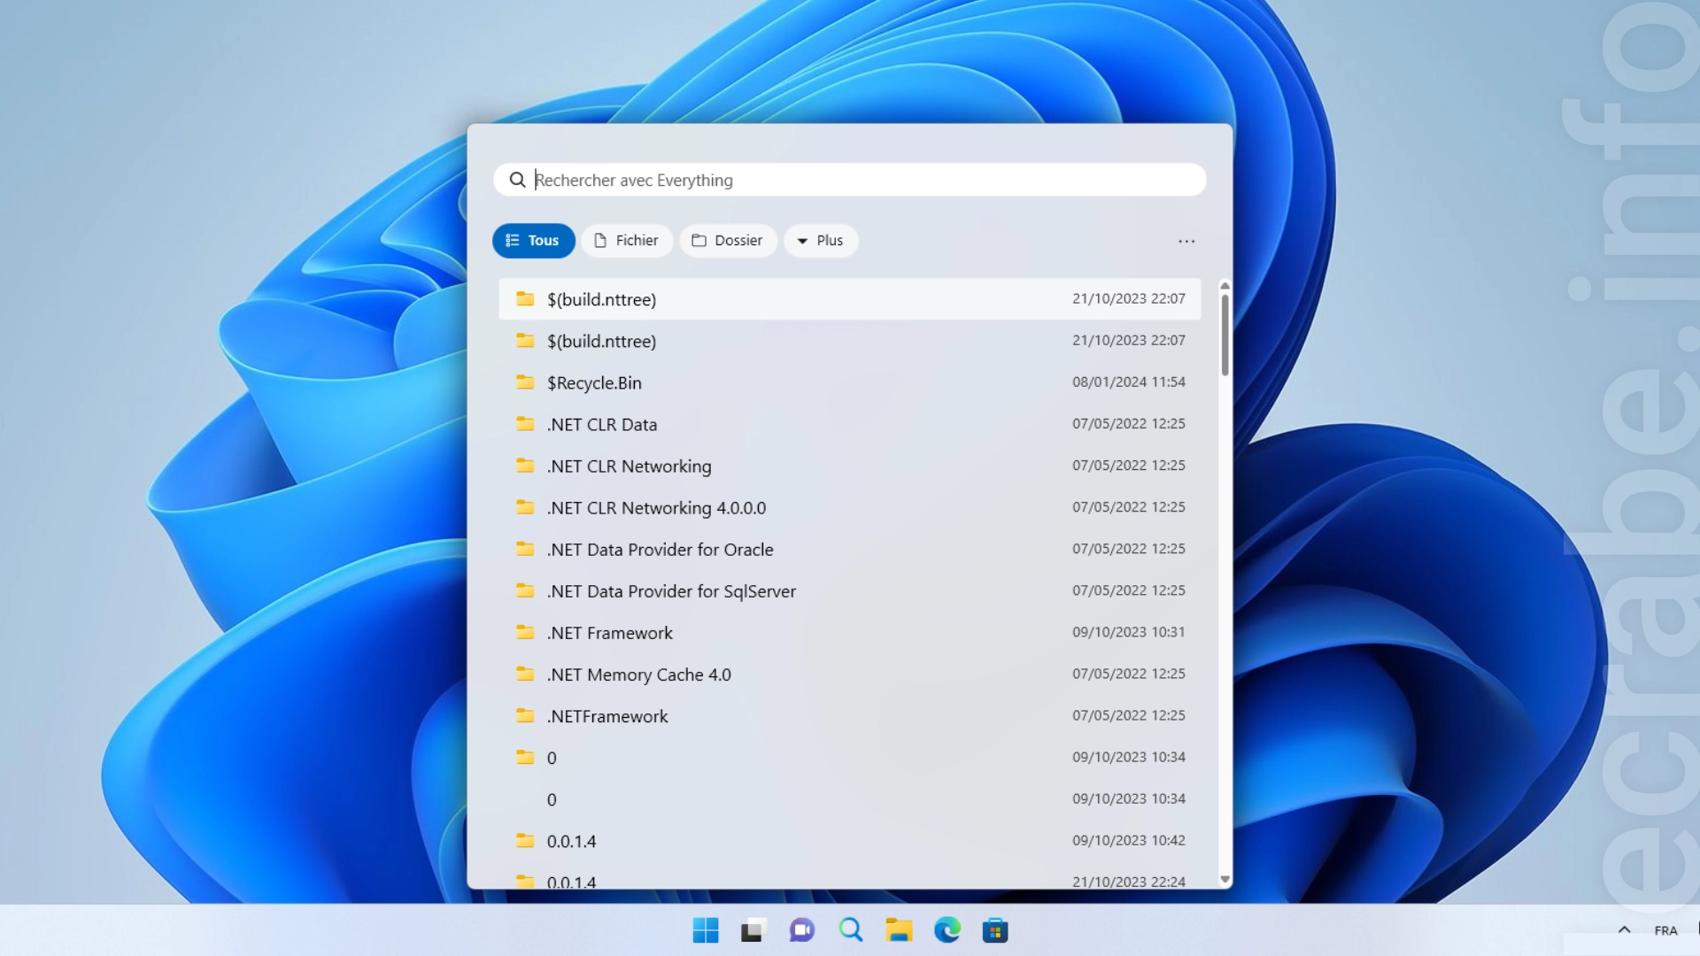Viewport: 1700px width, 956px height.
Task: Click folder icon of .NET Memory Cache 4.0
Action: point(525,674)
